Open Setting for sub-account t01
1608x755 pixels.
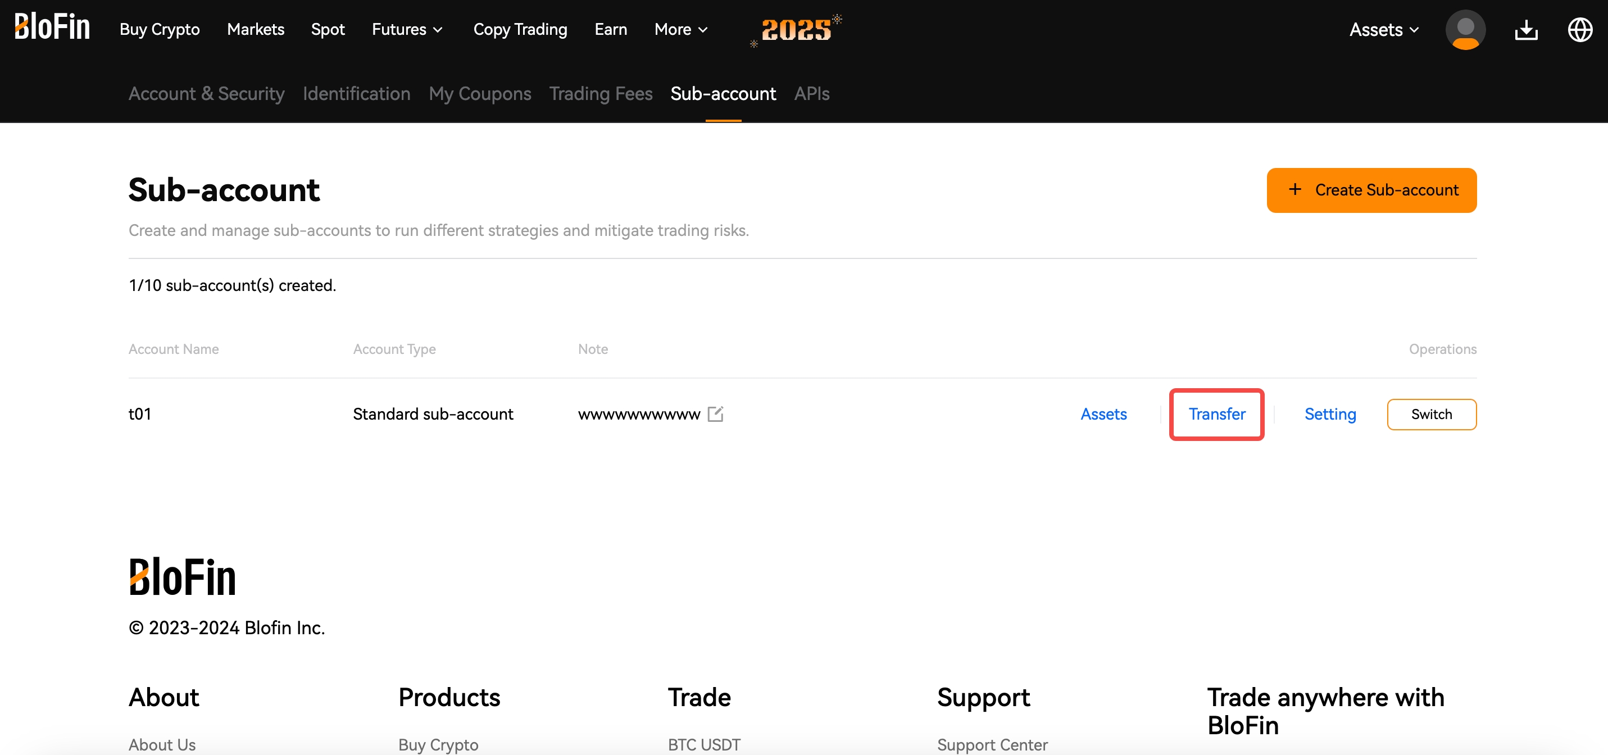click(1329, 413)
